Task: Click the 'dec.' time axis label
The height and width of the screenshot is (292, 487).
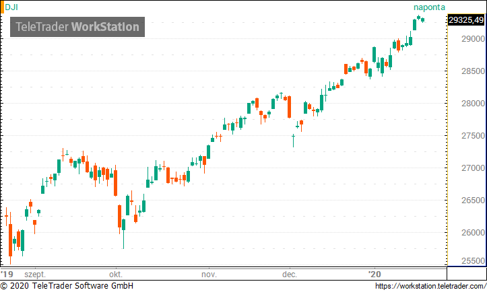Action: 290,275
